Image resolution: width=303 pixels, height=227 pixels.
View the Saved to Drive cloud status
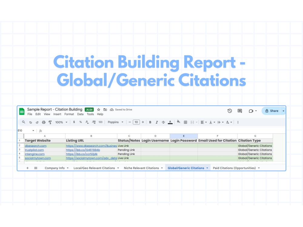[112, 110]
